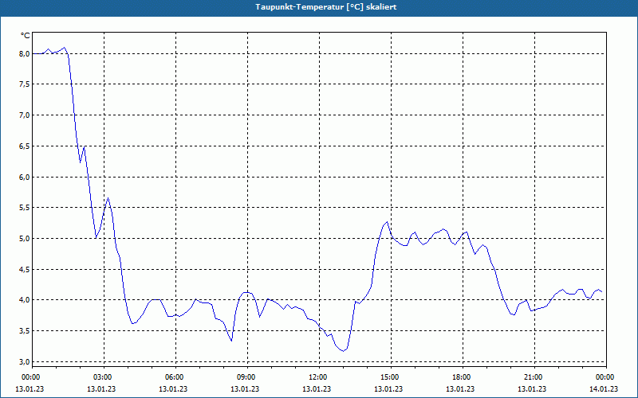Pick the '6,0' y-axis label
The height and width of the screenshot is (398, 638).
point(25,177)
